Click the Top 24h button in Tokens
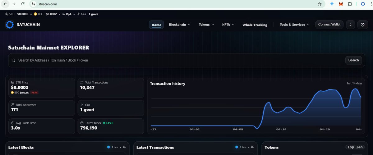This screenshot has height=155, width=373. [x=355, y=147]
